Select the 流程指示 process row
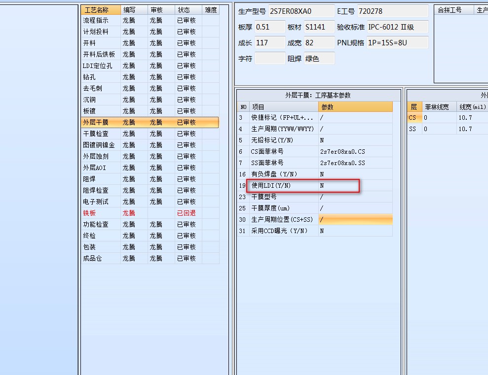 (150, 21)
